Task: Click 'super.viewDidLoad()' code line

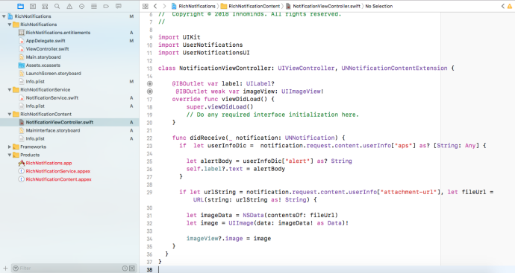Action: pyautogui.click(x=219, y=107)
